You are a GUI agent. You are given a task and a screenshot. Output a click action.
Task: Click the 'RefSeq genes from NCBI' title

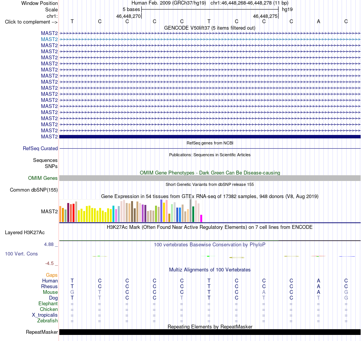pyautogui.click(x=210, y=143)
